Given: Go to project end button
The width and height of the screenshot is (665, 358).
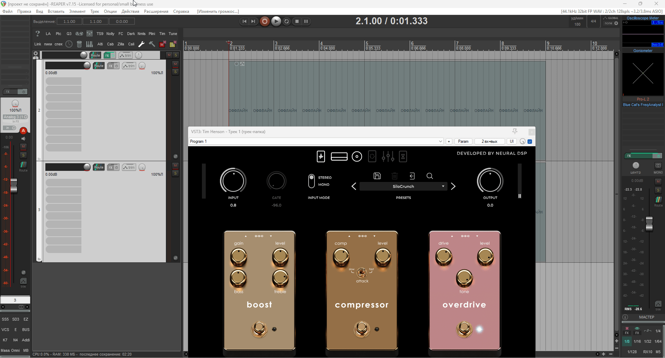Looking at the screenshot, I should tap(253, 21).
